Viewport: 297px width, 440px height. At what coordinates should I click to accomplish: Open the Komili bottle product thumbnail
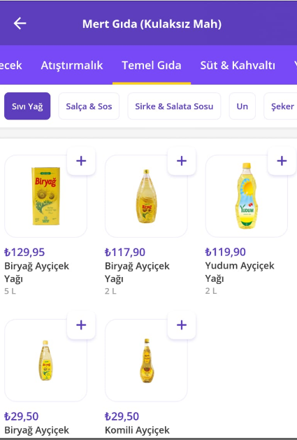(x=146, y=360)
